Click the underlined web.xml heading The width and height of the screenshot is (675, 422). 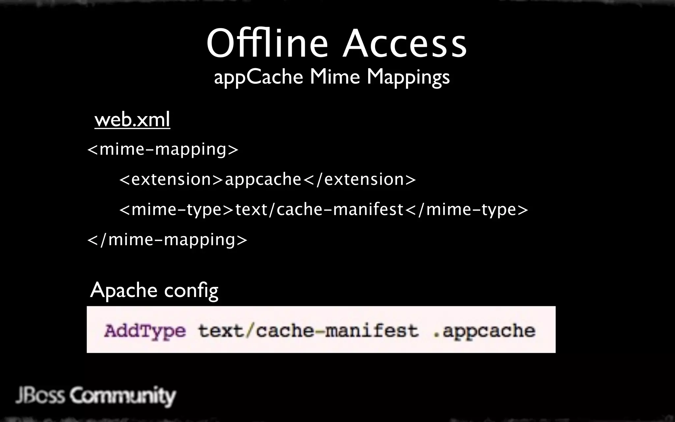pyautogui.click(x=132, y=119)
